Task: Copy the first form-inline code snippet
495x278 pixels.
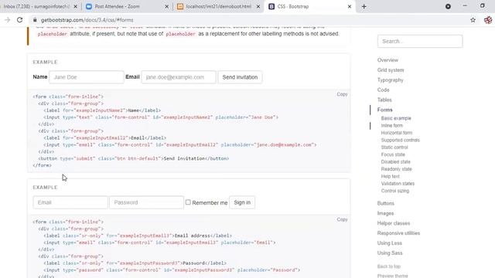Action: 342,94
